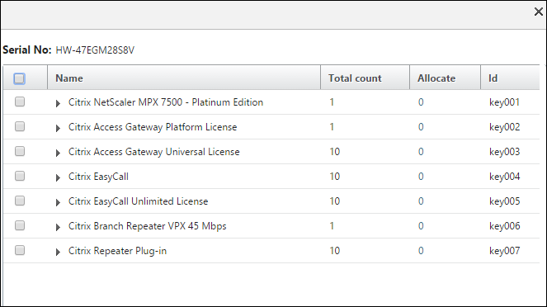Click the key002 Id cell
This screenshot has height=307, width=547.
point(504,127)
